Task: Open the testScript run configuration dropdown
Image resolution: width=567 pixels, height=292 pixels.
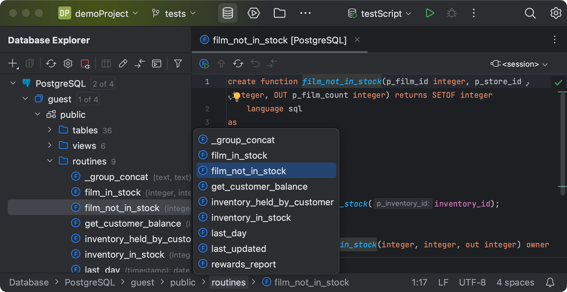Action: (x=379, y=14)
